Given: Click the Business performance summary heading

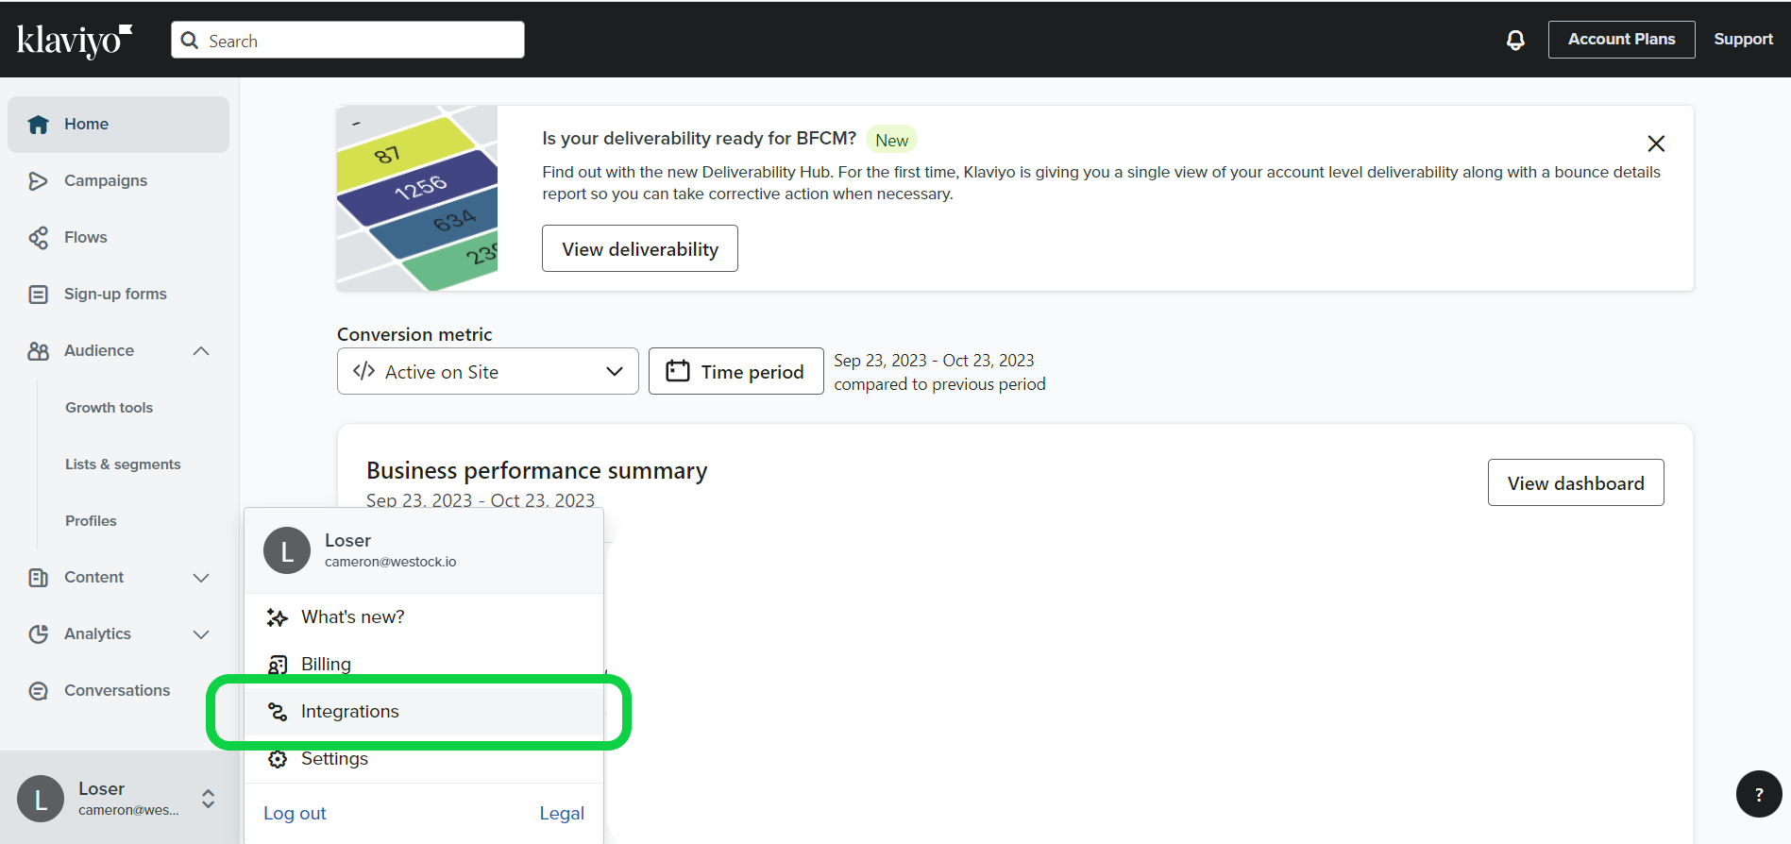Looking at the screenshot, I should (536, 470).
